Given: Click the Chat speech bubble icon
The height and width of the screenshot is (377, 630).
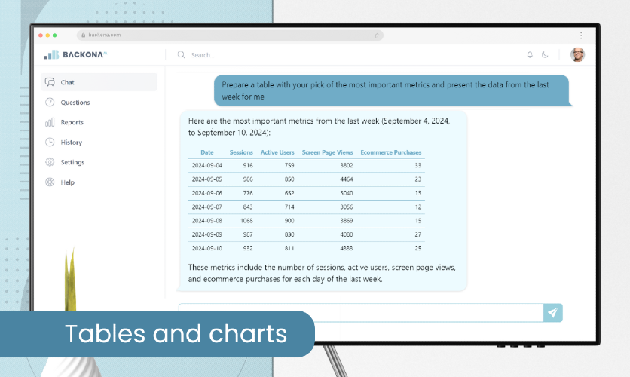Looking at the screenshot, I should click(x=50, y=82).
